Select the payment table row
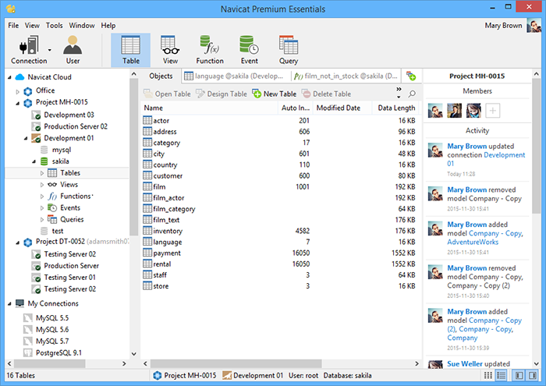Screen dimensions: 546x386 [279, 253]
